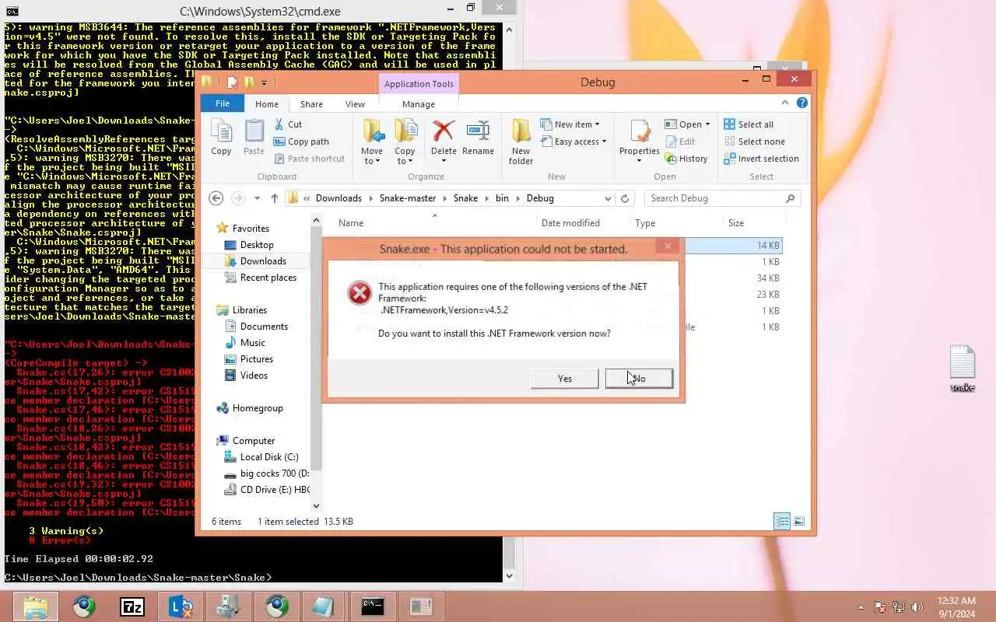This screenshot has width=996, height=622.
Task: Click the volume speaker in the system tray
Action: pyautogui.click(x=917, y=607)
